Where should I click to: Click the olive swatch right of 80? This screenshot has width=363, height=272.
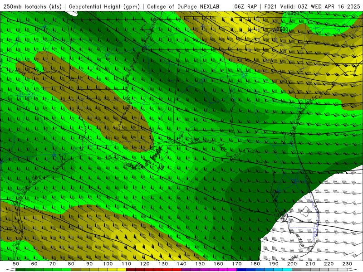click(75, 270)
